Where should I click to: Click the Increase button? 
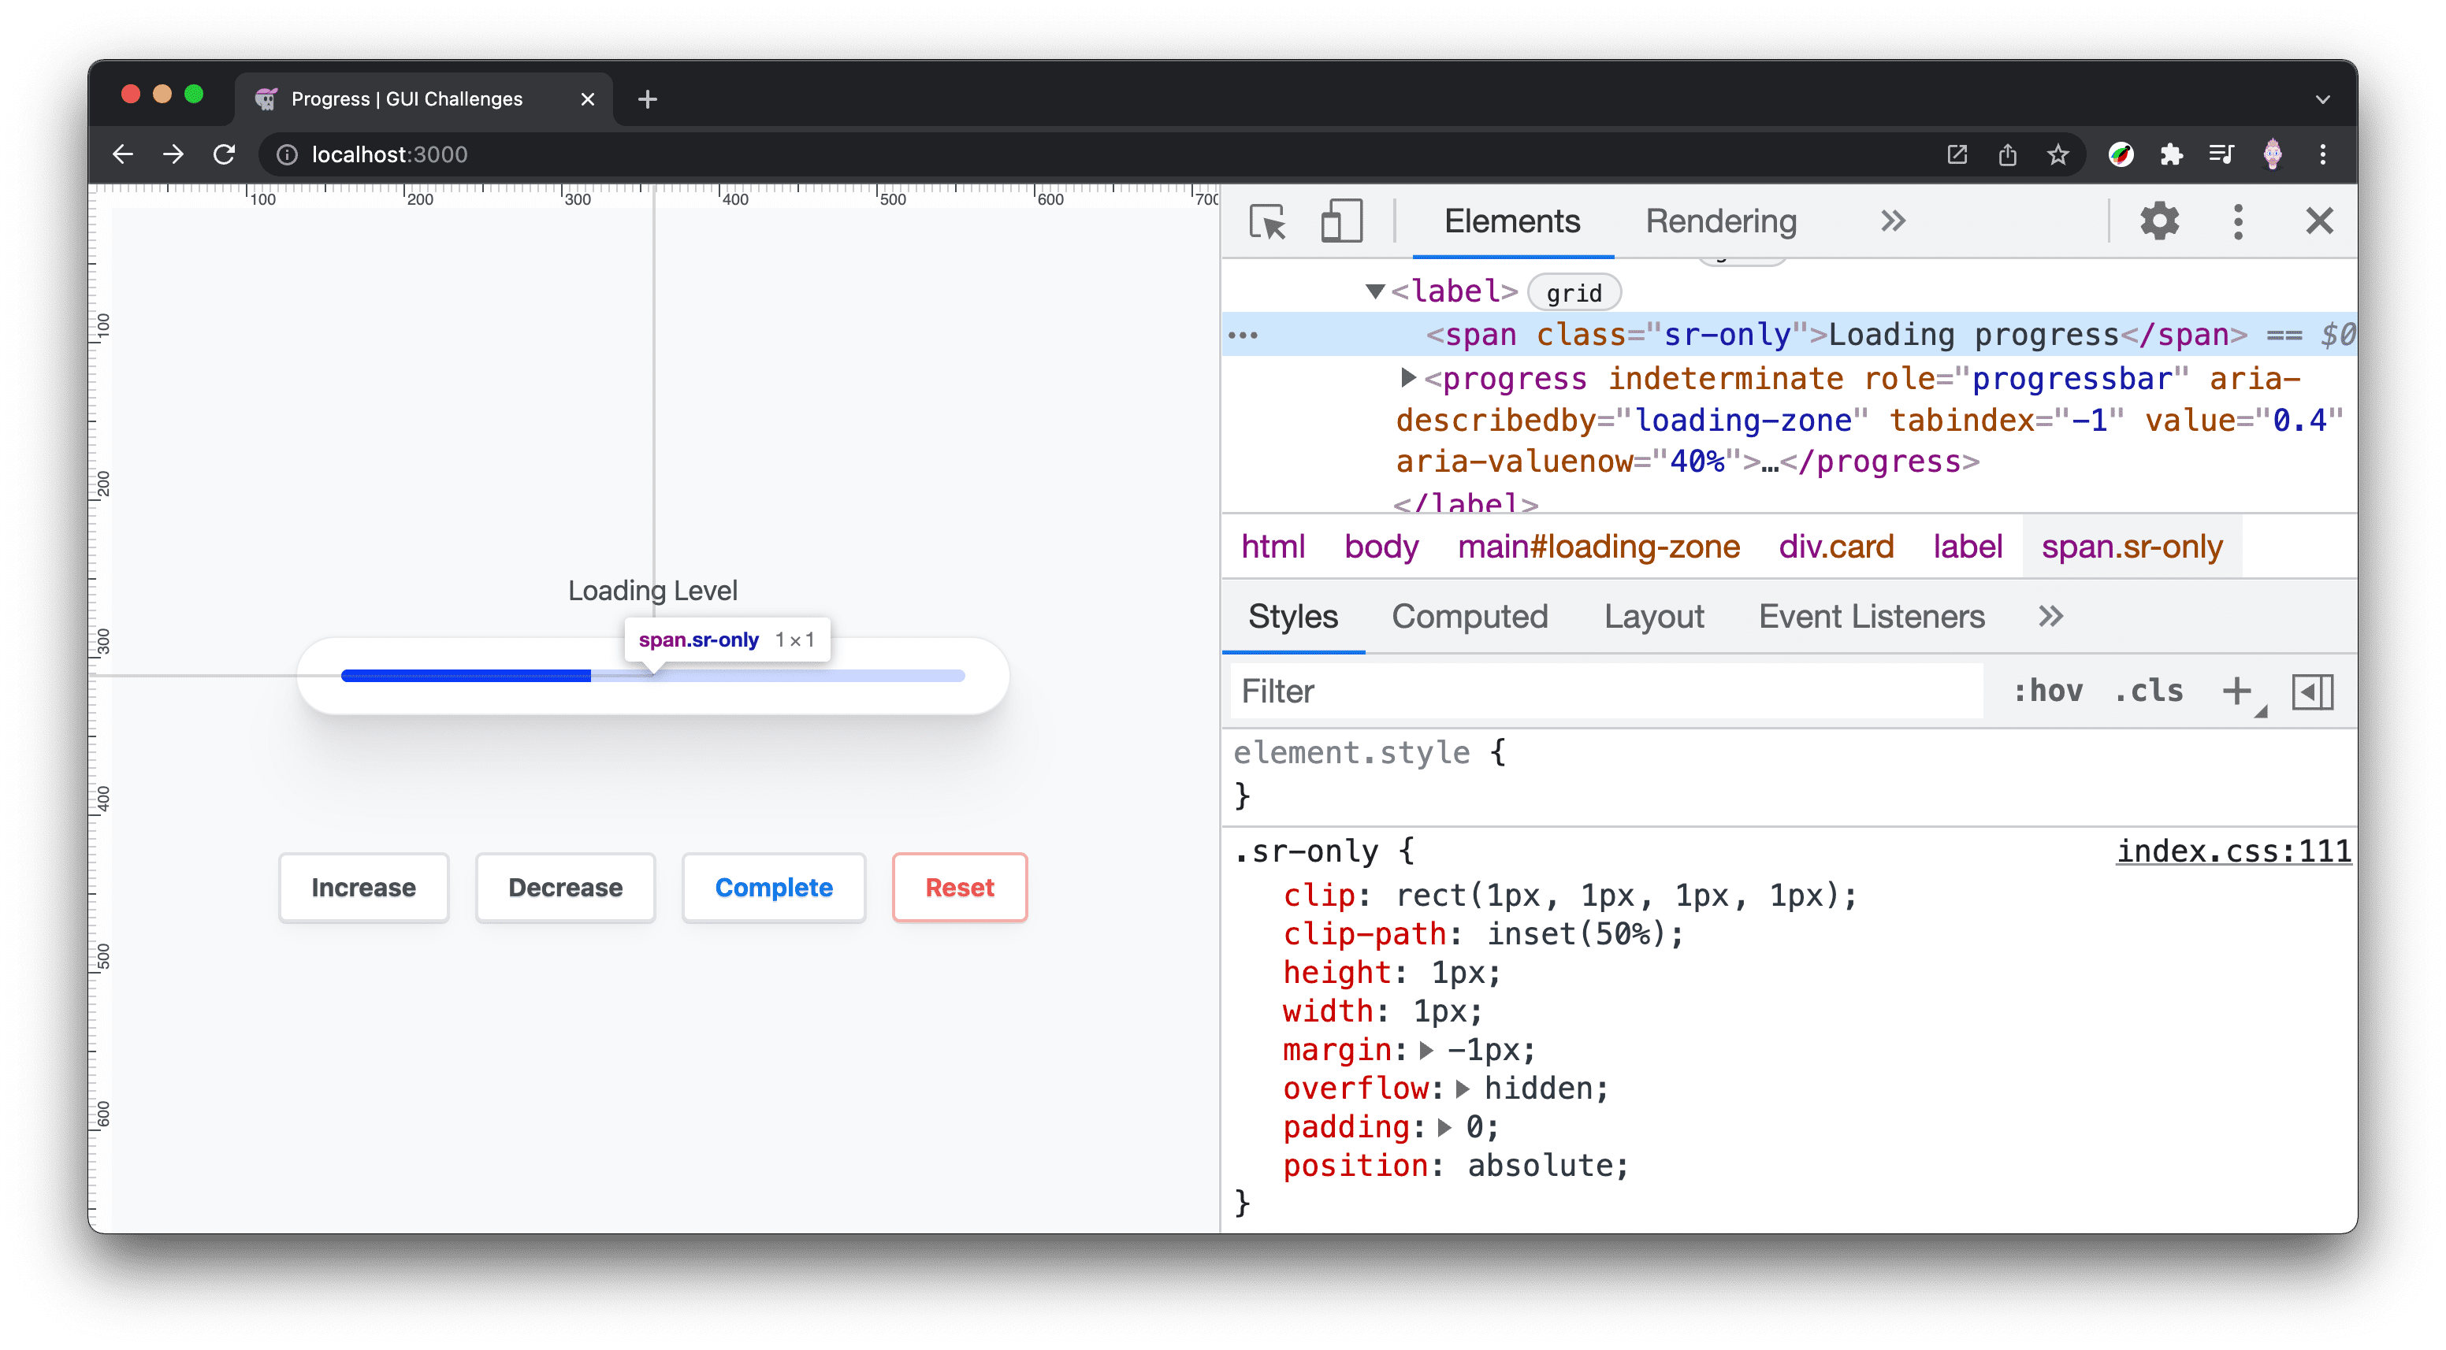click(x=364, y=886)
